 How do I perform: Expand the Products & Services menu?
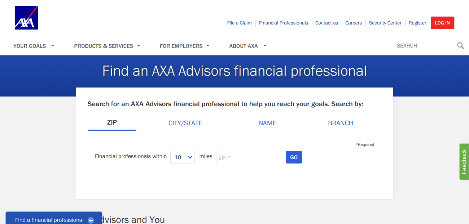(x=107, y=46)
